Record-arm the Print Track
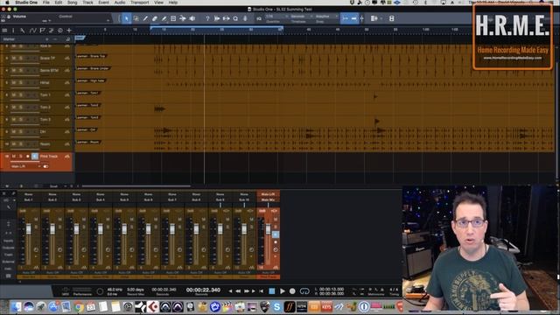The width and height of the screenshot is (560, 315). pos(27,157)
